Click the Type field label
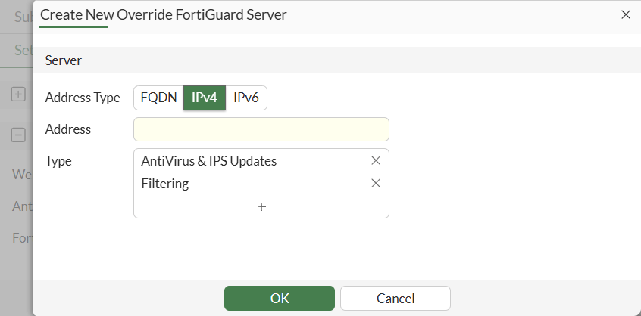 point(58,161)
